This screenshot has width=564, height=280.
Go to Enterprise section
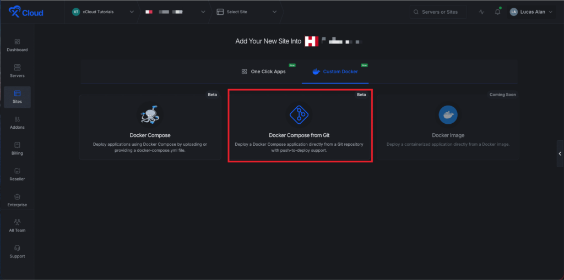coord(17,200)
